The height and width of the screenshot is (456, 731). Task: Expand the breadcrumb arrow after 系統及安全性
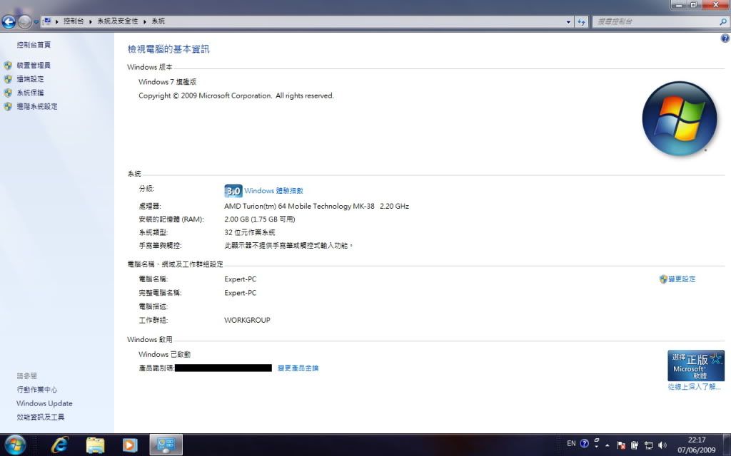145,21
